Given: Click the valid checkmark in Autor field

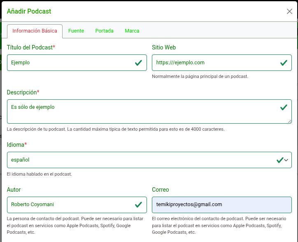Looking at the screenshot, I should [139, 204].
